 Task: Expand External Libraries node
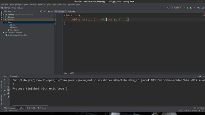tap(4, 33)
